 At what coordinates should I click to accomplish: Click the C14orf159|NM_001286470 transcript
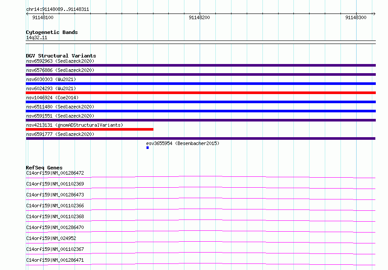pyautogui.click(x=55, y=227)
